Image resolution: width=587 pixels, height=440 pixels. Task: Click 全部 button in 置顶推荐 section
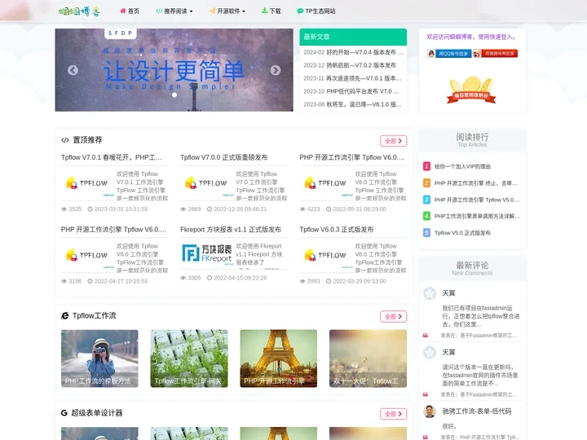394,141
